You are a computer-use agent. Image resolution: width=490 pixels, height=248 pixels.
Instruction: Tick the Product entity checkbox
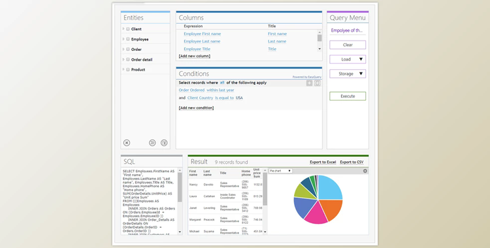[x=128, y=69]
